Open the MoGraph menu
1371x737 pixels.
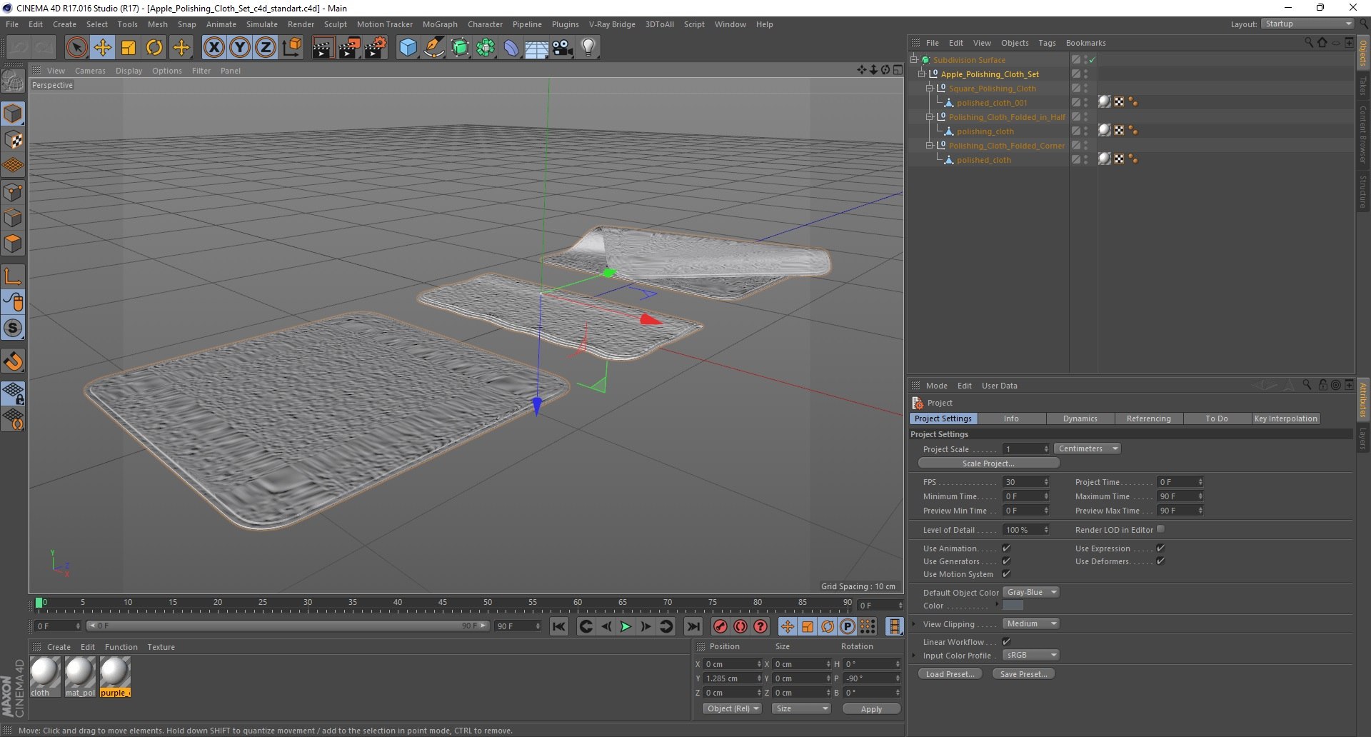click(439, 24)
